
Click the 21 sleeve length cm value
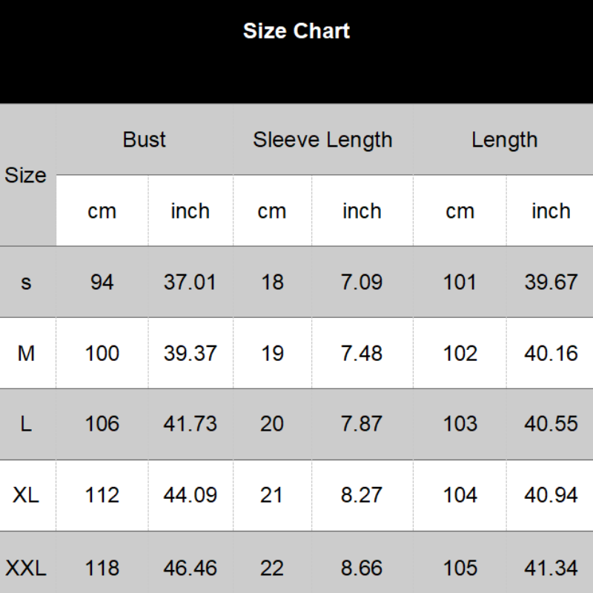point(272,495)
